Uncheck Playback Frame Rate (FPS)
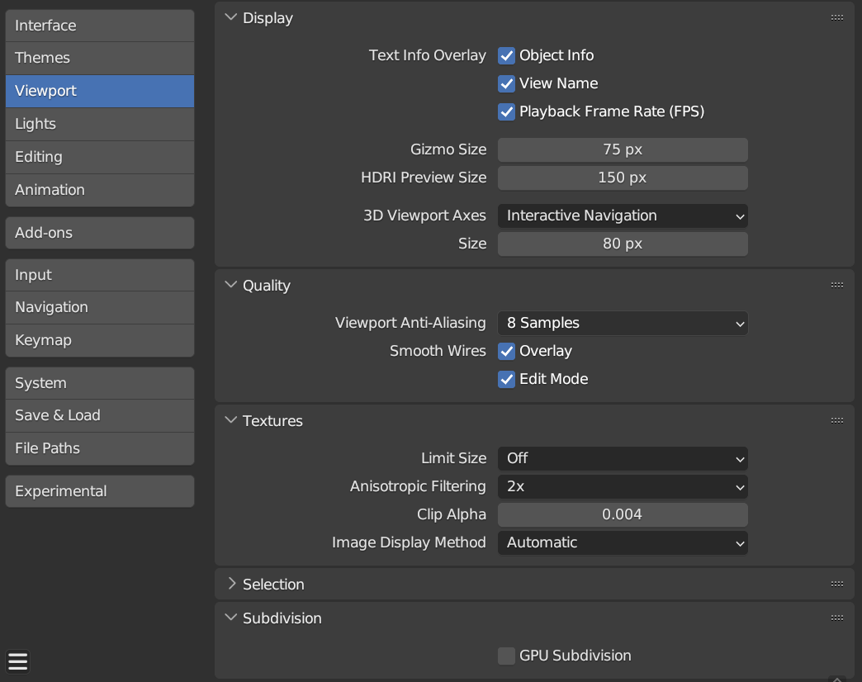 506,111
